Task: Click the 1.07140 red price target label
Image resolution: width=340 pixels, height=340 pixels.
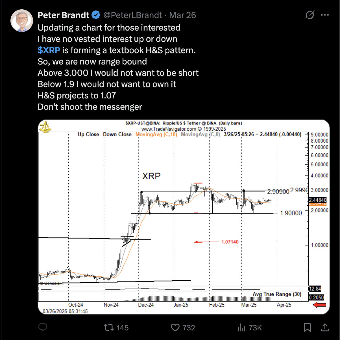Action: pyautogui.click(x=230, y=242)
